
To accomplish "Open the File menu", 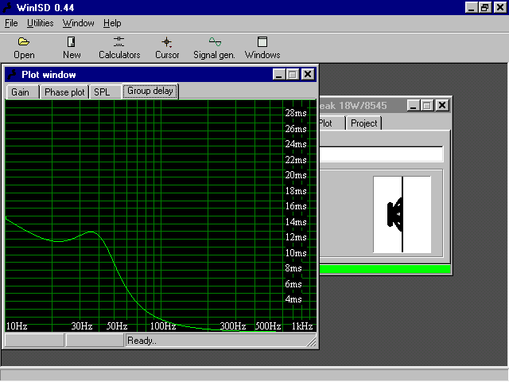I will [x=11, y=23].
